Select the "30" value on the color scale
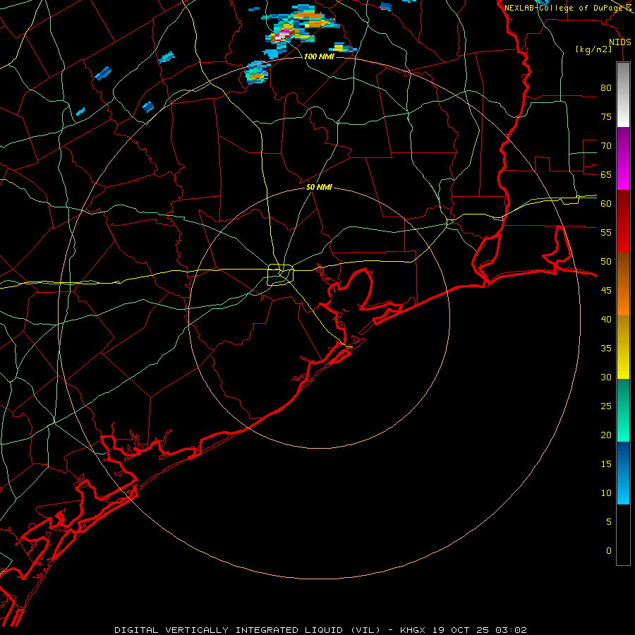Viewport: 635px width, 635px height. point(606,377)
